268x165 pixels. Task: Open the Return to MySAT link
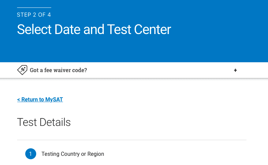[40, 99]
